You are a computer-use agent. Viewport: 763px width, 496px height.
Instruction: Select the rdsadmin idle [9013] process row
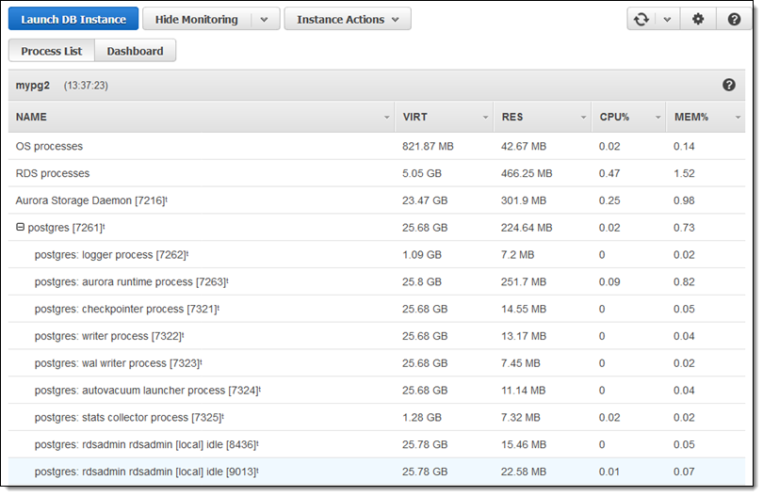click(x=146, y=472)
